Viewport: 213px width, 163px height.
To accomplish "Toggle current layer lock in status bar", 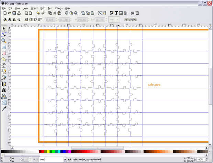I will (37, 160).
